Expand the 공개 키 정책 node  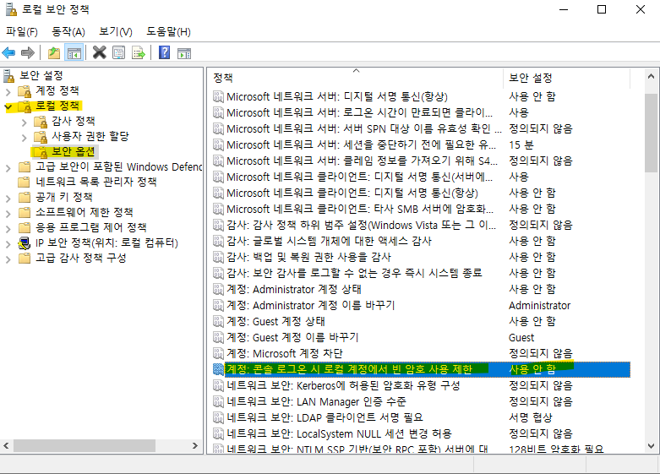point(8,198)
